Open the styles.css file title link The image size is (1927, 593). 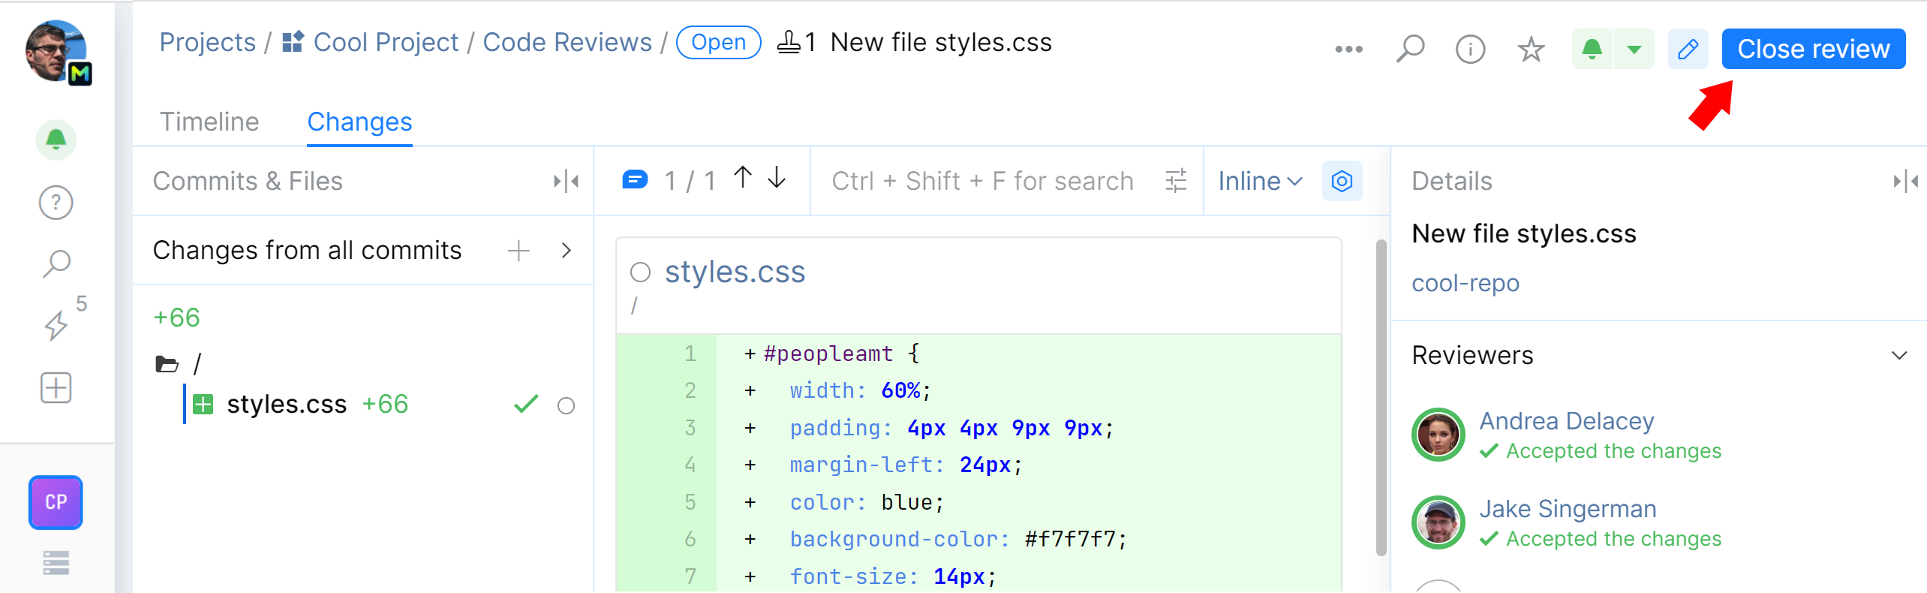pyautogui.click(x=735, y=272)
